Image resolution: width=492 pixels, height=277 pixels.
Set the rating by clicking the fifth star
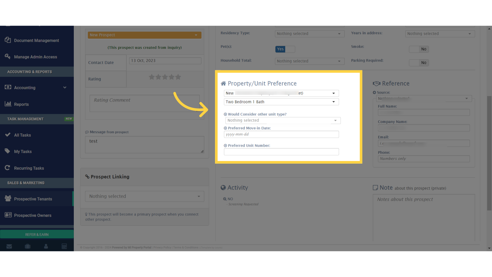pyautogui.click(x=178, y=77)
